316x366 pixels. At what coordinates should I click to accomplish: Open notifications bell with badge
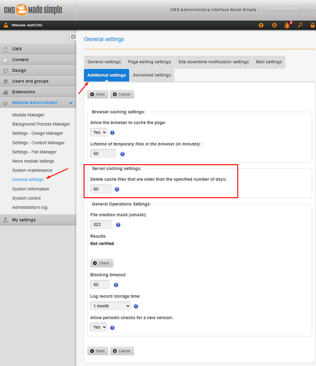pyautogui.click(x=287, y=25)
